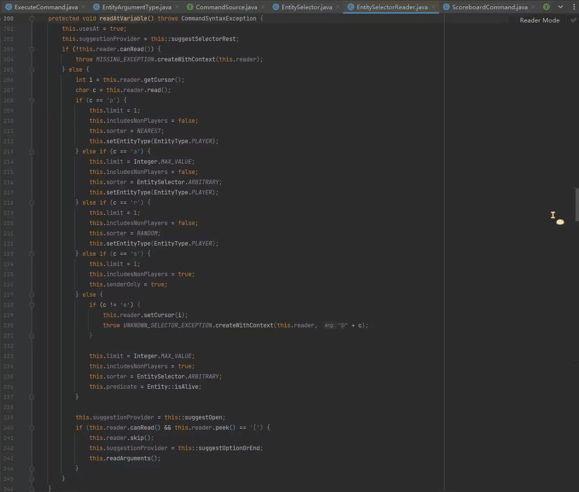Fold the else block at line 205
This screenshot has width=579, height=492.
(32, 69)
